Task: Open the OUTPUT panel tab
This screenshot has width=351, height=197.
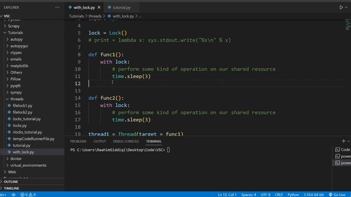Action: point(100,141)
